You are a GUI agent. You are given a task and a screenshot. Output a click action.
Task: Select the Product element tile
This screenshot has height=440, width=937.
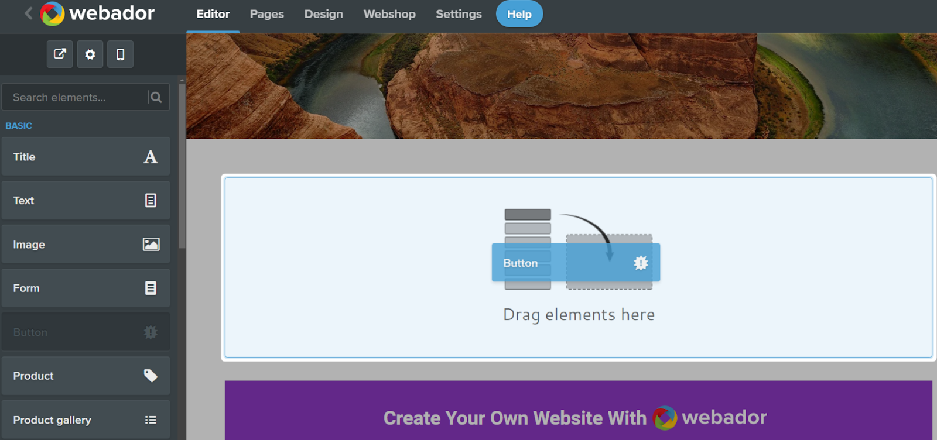[x=86, y=376]
